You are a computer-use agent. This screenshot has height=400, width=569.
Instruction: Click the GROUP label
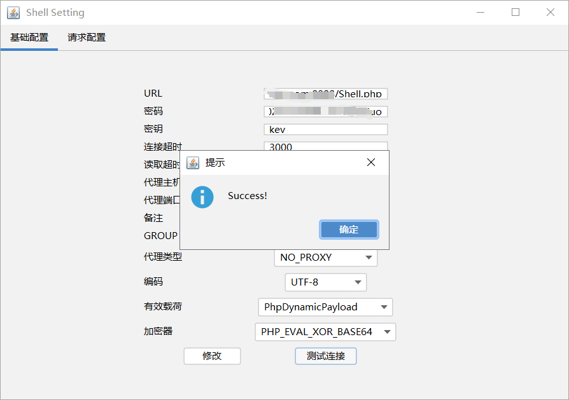coord(160,236)
